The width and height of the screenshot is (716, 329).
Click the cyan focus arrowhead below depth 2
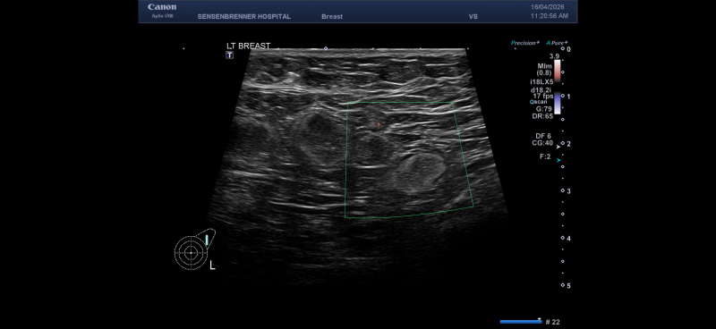pos(558,160)
